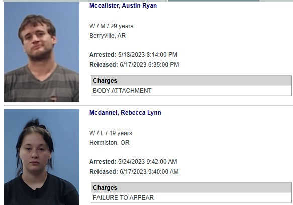Screen dimensions: 293x205
Task: Click the arrest date 5/18/2023 8:14:00 PM
Action: coord(148,55)
